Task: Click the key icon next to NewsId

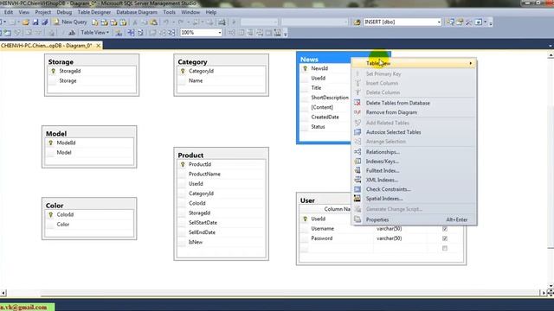Action: tap(306, 68)
